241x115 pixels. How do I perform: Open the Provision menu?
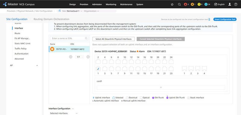click(x=84, y=5)
